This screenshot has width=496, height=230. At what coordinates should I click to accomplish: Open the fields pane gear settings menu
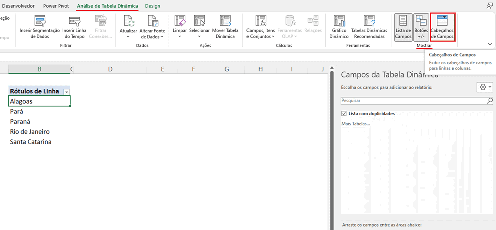point(484,87)
